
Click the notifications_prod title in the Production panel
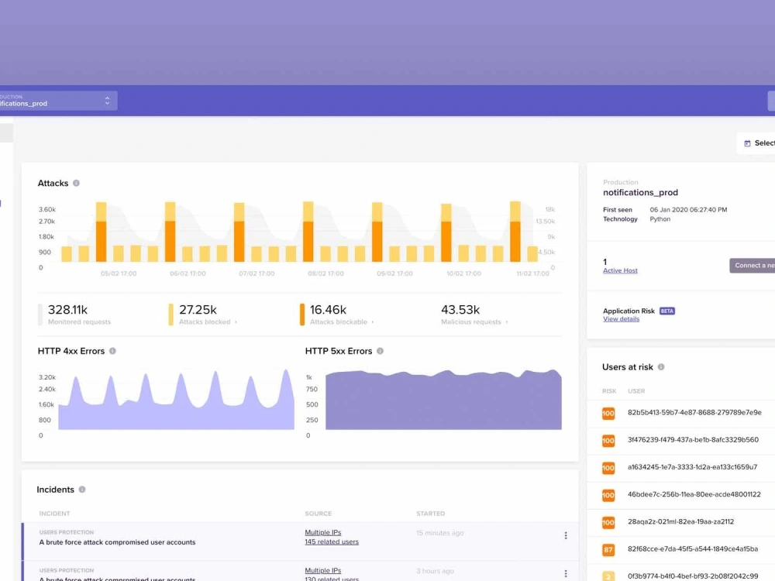tap(641, 193)
